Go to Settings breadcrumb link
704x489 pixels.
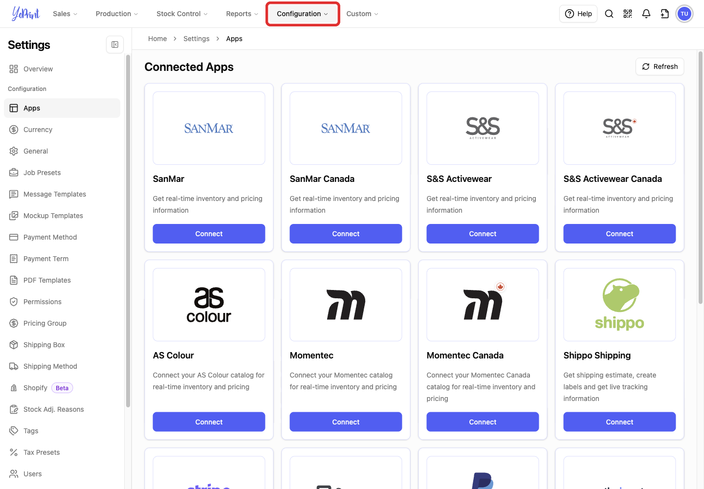[x=197, y=39]
